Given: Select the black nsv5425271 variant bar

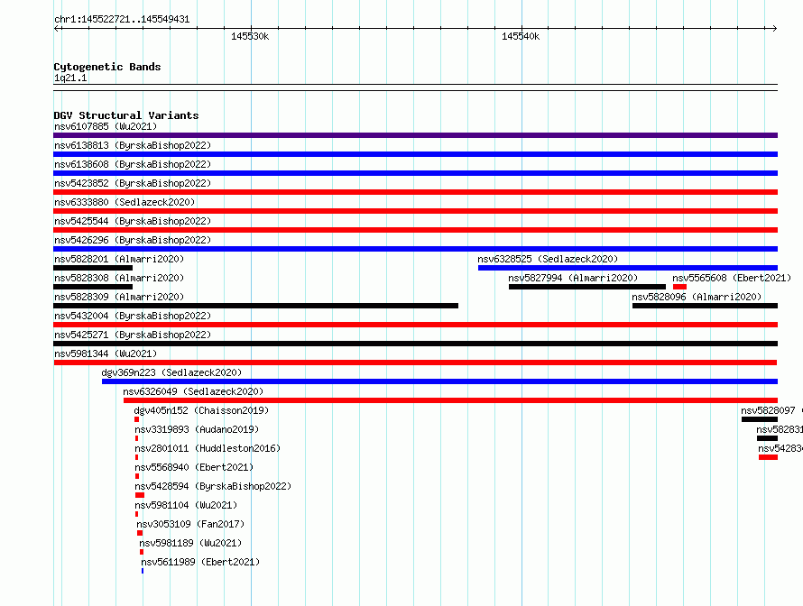Looking at the screenshot, I should click(415, 344).
